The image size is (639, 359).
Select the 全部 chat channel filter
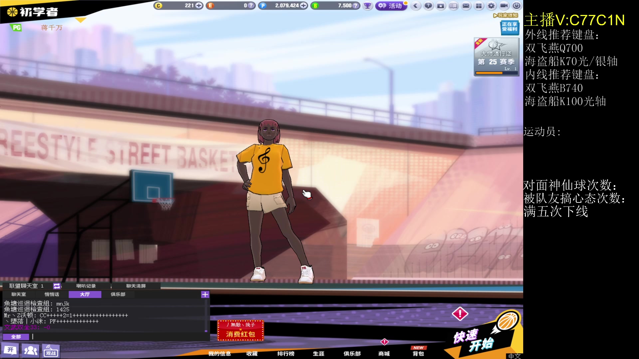coord(16,337)
